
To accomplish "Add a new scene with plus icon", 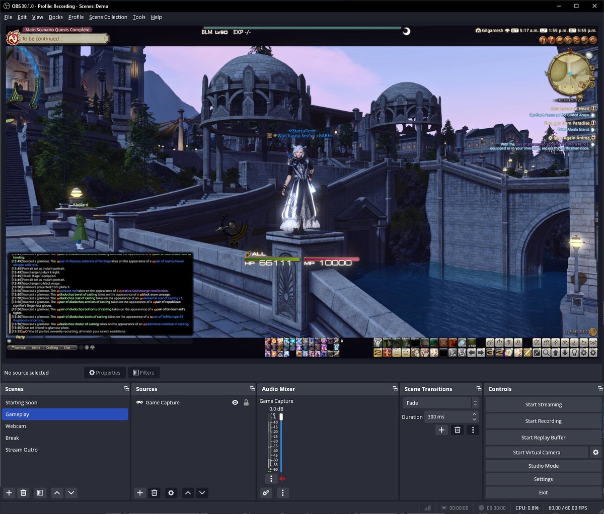I will 9,493.
